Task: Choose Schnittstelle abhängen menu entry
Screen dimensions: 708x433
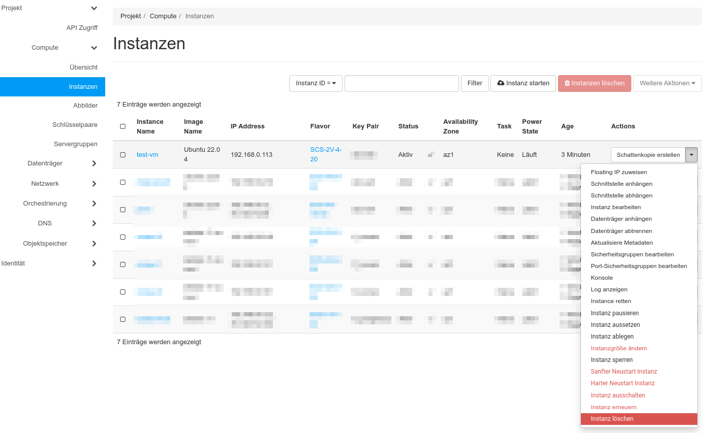Action: coord(621,195)
